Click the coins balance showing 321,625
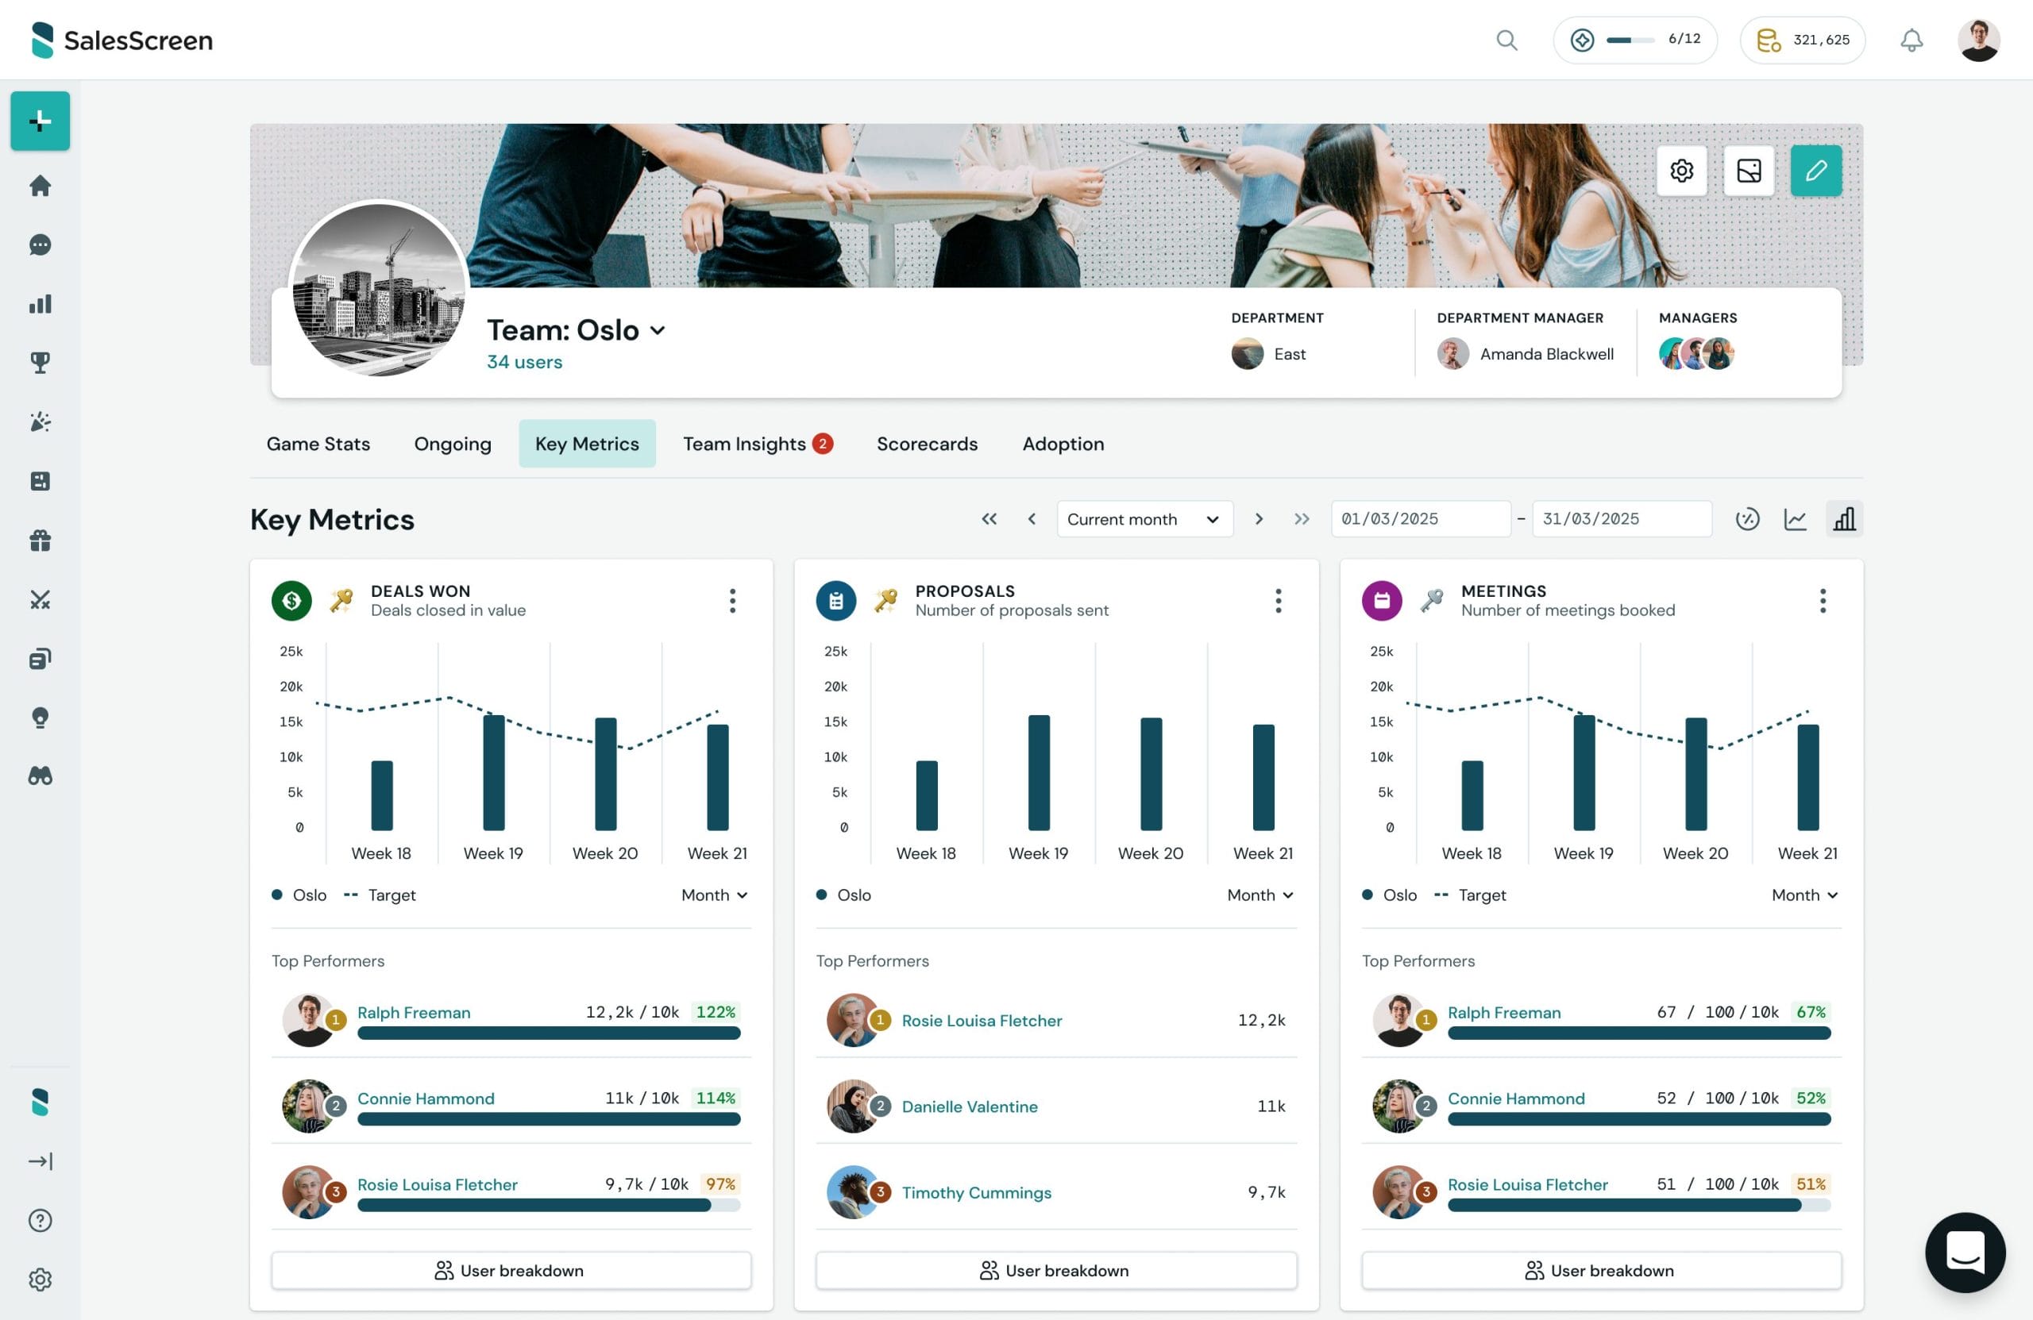Viewport: 2033px width, 1320px height. tap(1803, 39)
